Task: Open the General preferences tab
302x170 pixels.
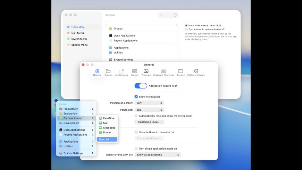Action: coord(97,73)
